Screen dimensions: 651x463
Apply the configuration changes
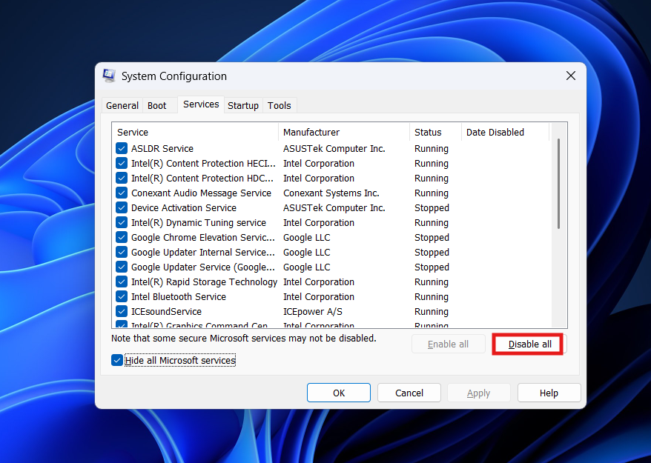[x=478, y=393]
